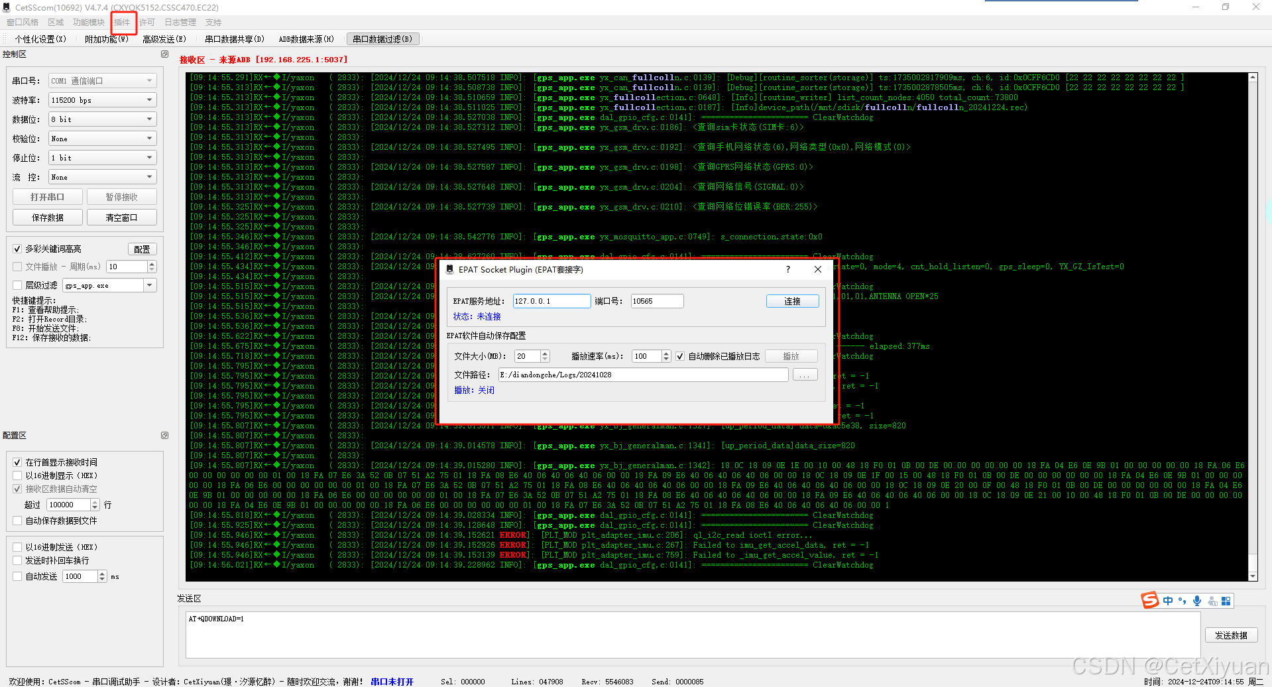Toggle punctuation mode in Sogou input bar

[1183, 601]
